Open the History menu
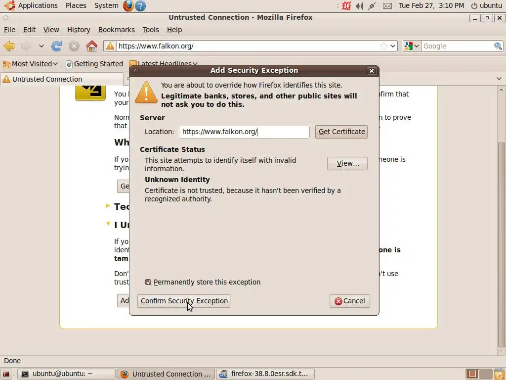 79,30
